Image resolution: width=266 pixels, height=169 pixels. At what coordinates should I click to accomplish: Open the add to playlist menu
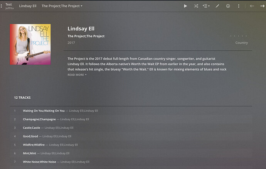pyautogui.click(x=206, y=6)
